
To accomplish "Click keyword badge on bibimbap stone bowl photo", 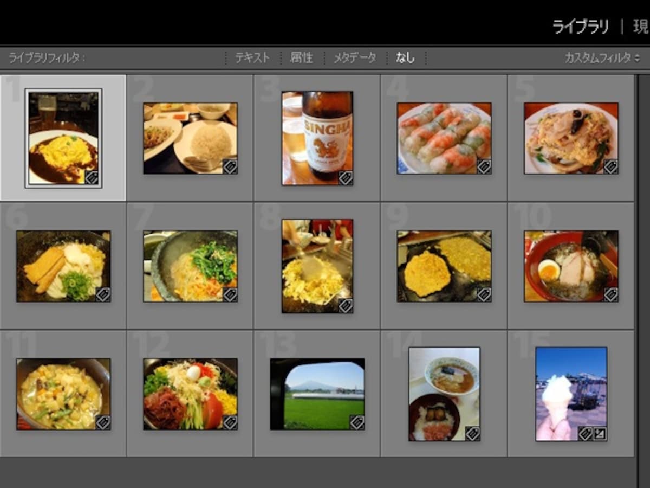I will (230, 294).
